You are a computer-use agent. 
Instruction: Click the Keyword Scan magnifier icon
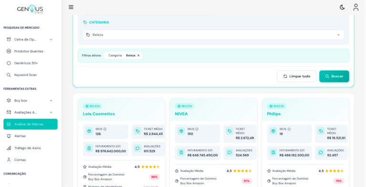(x=9, y=75)
